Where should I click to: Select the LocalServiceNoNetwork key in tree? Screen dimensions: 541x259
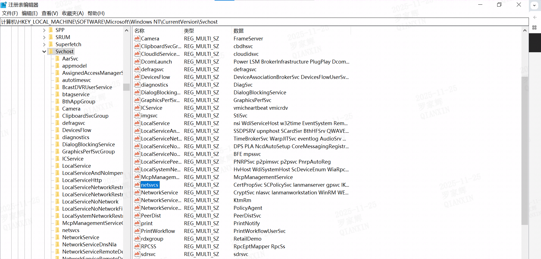[90, 202]
